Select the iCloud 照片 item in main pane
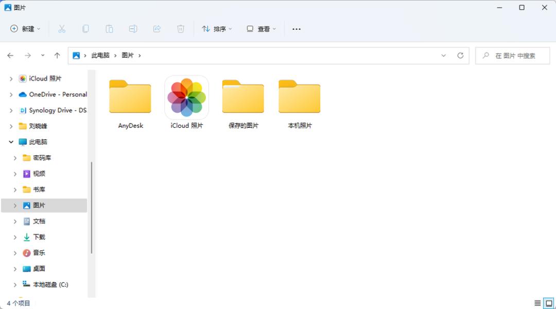The height and width of the screenshot is (309, 556). pyautogui.click(x=186, y=103)
